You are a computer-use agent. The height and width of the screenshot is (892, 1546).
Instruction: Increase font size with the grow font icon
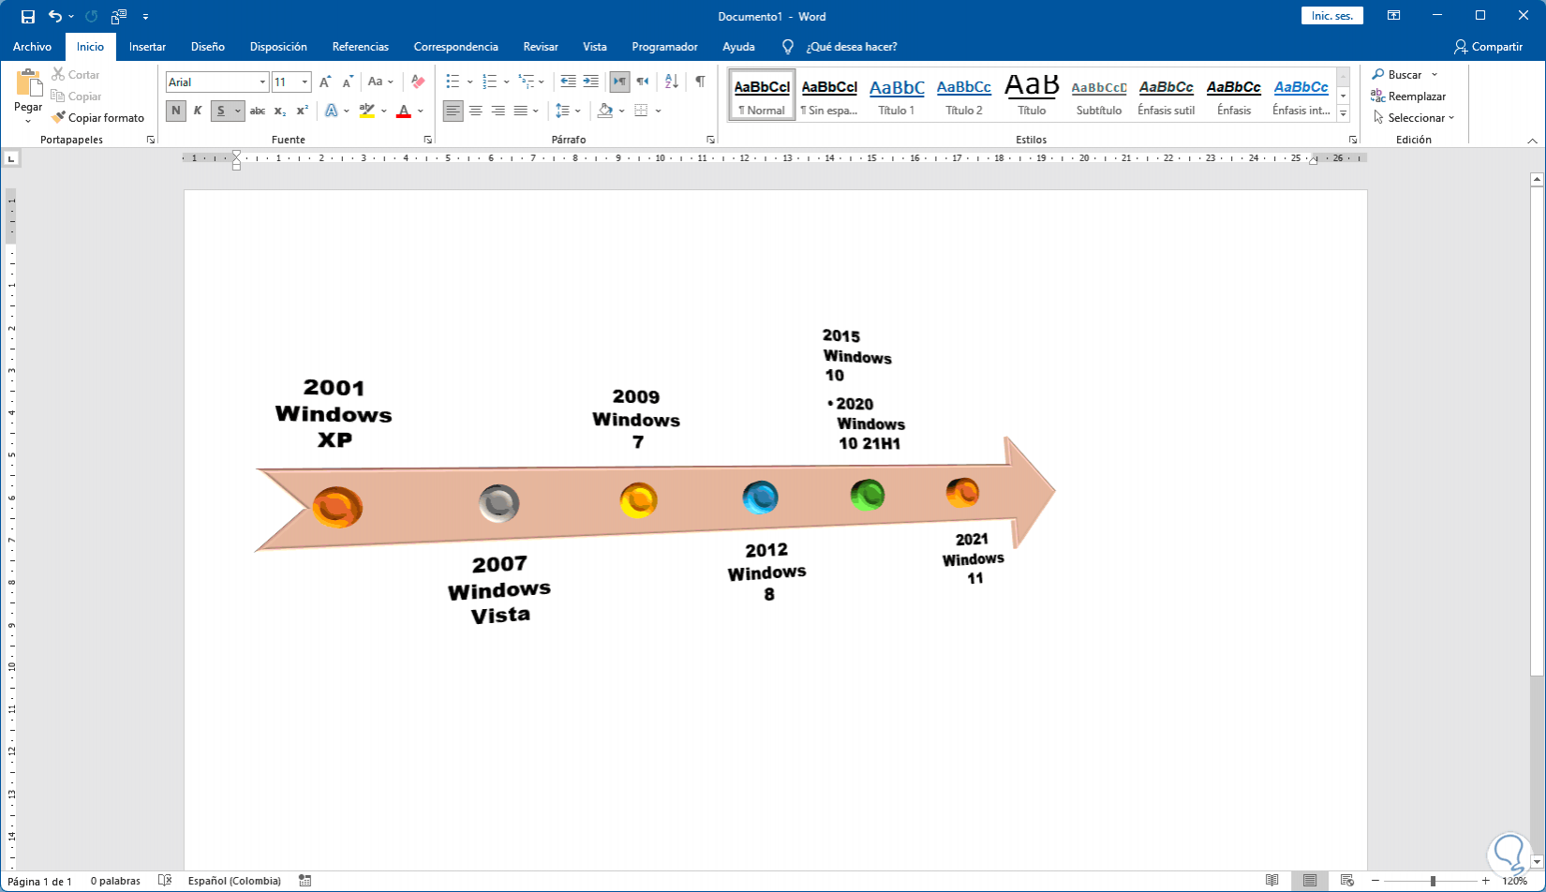pos(325,82)
